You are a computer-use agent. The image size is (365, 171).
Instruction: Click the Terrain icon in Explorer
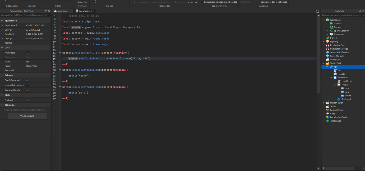[331, 27]
